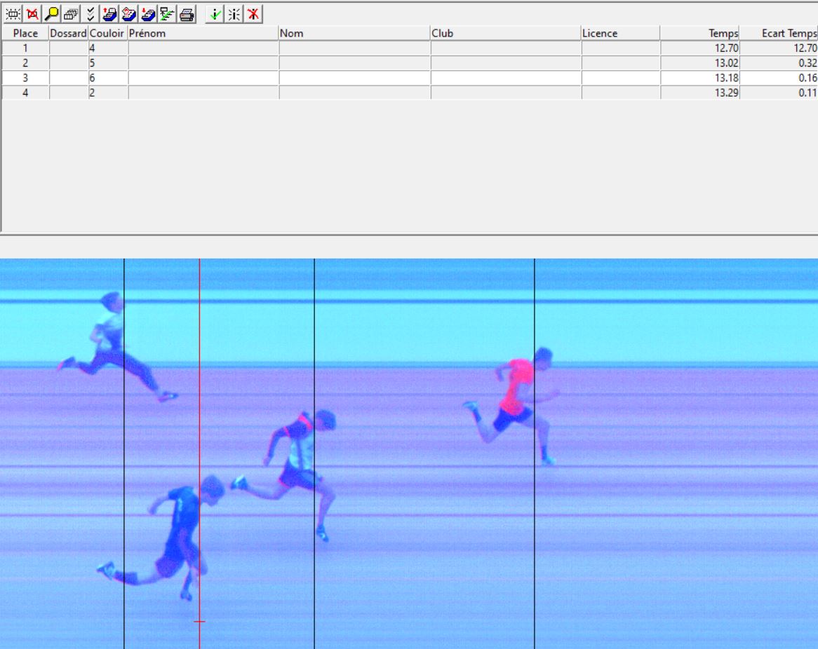The height and width of the screenshot is (649, 818).
Task: Click the gap value 0.32
Action: (807, 63)
